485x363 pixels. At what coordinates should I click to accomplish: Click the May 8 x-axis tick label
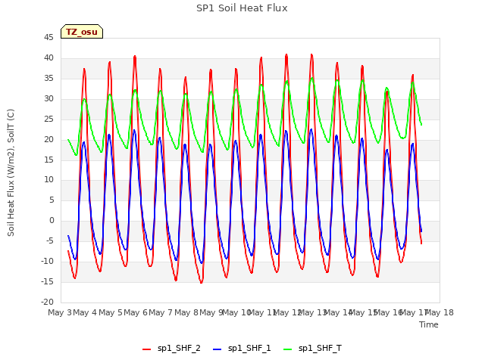coord(186,312)
